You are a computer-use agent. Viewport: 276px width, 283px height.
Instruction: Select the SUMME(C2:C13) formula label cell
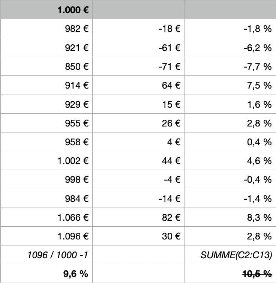coord(236,255)
